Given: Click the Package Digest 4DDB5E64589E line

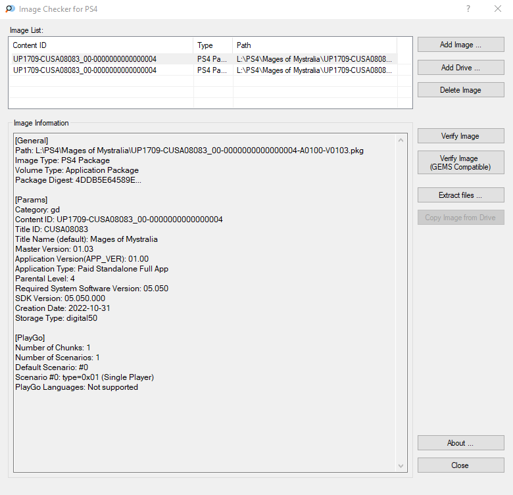Looking at the screenshot, I should (x=78, y=180).
